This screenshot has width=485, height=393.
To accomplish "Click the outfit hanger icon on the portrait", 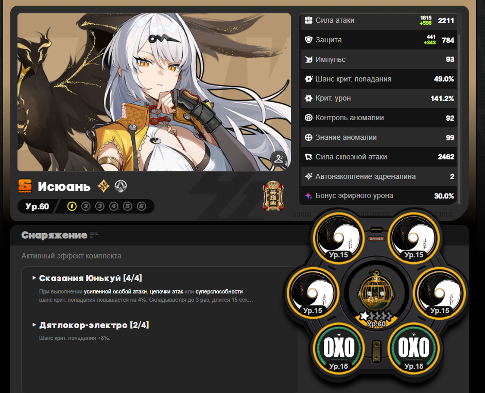I will 279,159.
